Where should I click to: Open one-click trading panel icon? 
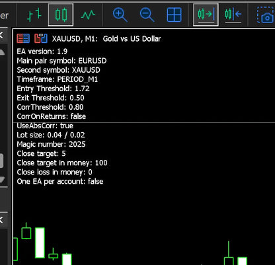tap(41, 38)
